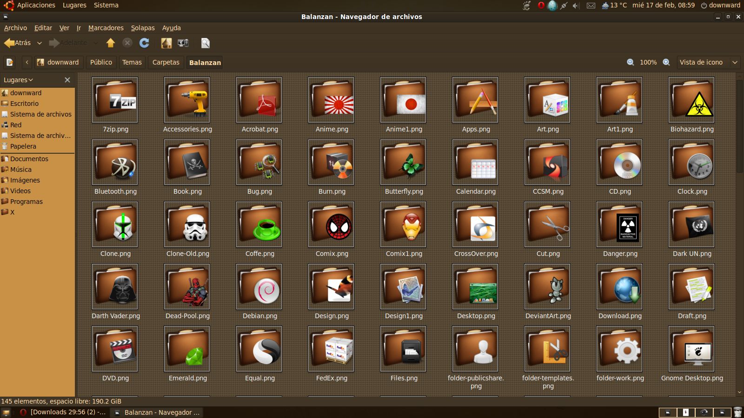Select the Coffe.png icon

tap(259, 224)
